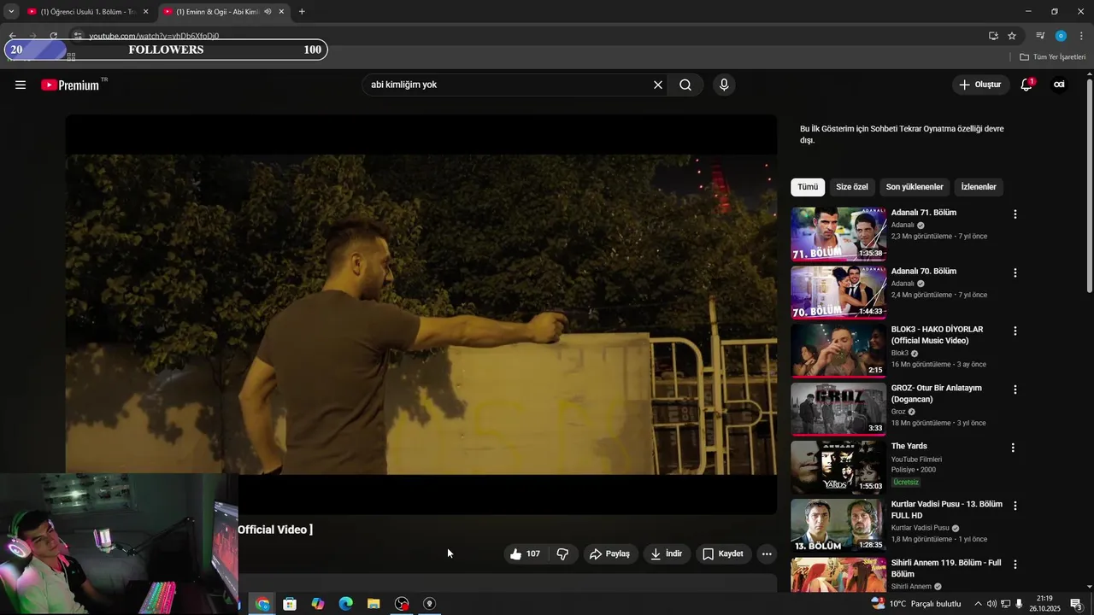The height and width of the screenshot is (615, 1094).
Task: Like the video with 107 likes
Action: tap(526, 553)
